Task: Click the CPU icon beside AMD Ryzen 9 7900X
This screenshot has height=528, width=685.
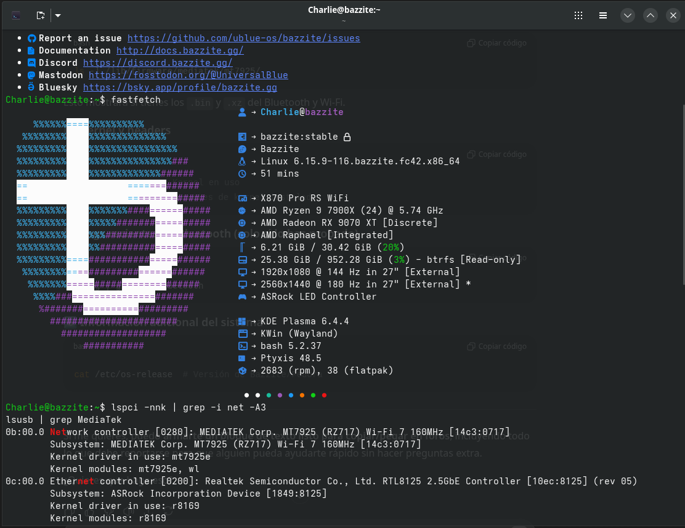Action: click(242, 210)
